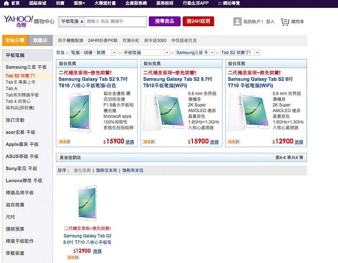Open the 登入 login link

(x=270, y=22)
